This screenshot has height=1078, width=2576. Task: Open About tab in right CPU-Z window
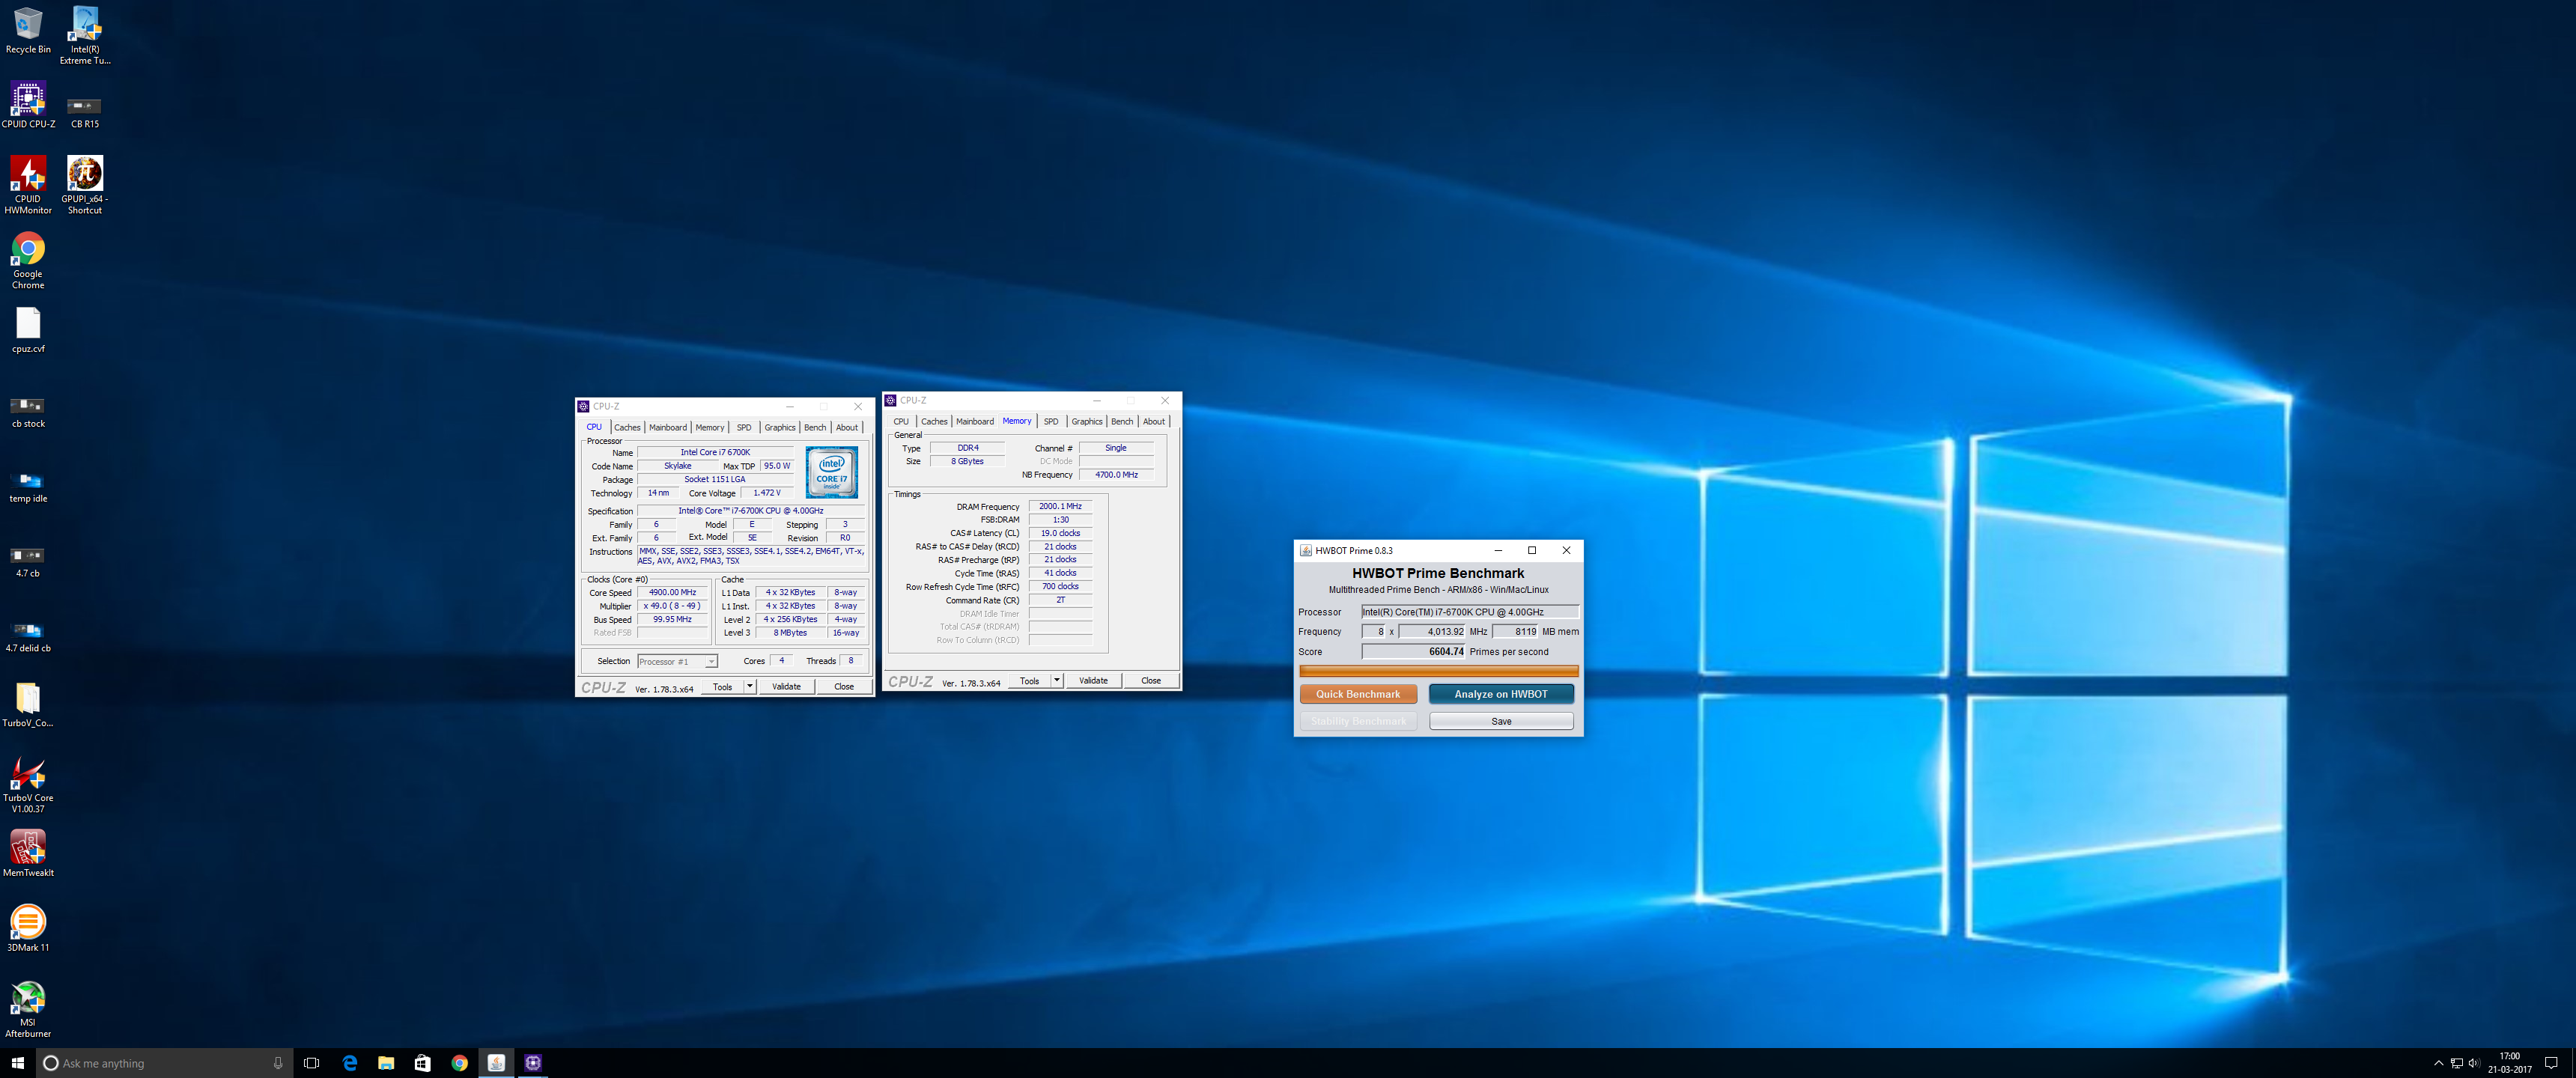coord(1154,421)
